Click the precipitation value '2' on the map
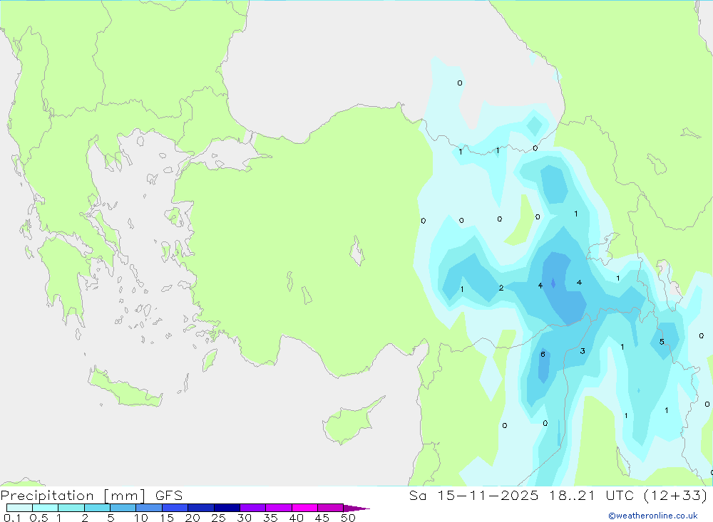Image resolution: width=713 pixels, height=522 pixels. [x=501, y=288]
